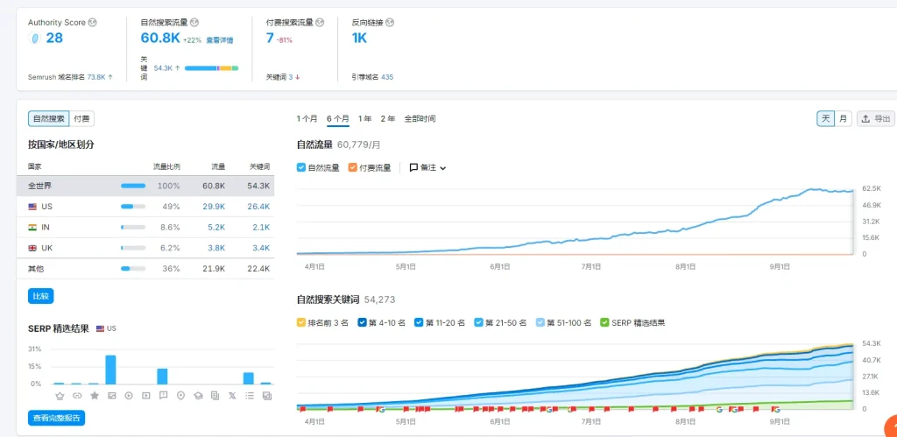
Task: Select the 全部时间 time range
Action: 420,119
